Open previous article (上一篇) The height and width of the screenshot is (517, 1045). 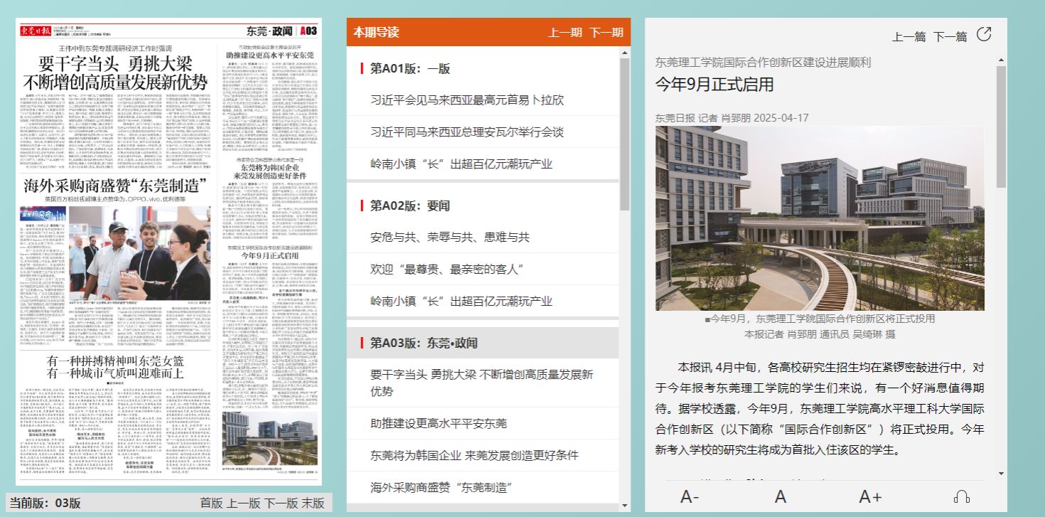coord(909,36)
